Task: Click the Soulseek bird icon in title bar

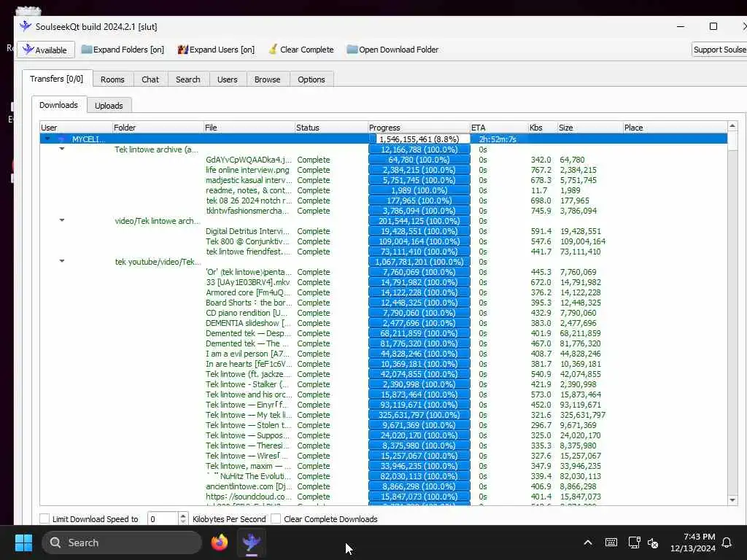Action: 26,26
